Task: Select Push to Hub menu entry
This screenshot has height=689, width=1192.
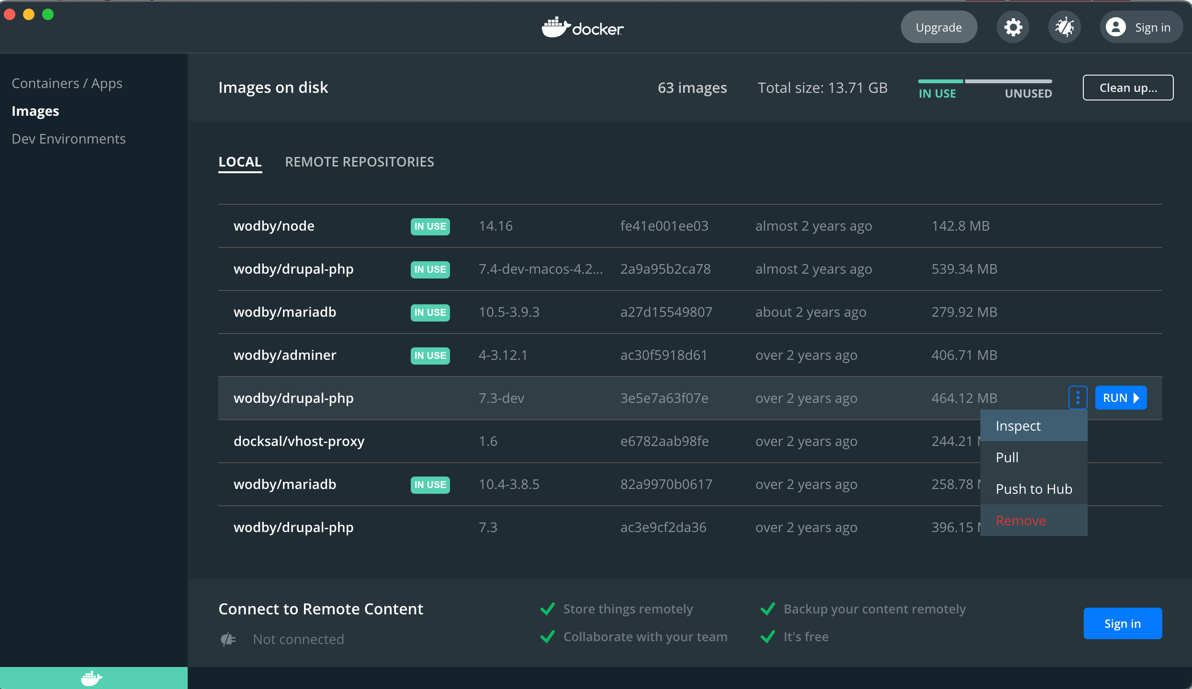Action: pyautogui.click(x=1034, y=489)
